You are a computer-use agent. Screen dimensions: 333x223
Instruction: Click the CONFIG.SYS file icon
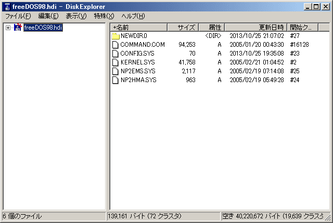[116, 54]
